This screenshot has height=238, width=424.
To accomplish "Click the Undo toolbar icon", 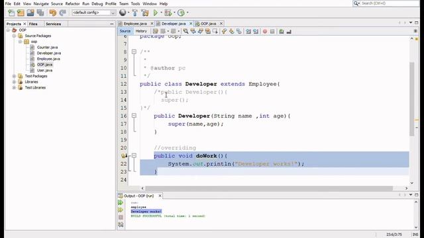I will (53, 13).
